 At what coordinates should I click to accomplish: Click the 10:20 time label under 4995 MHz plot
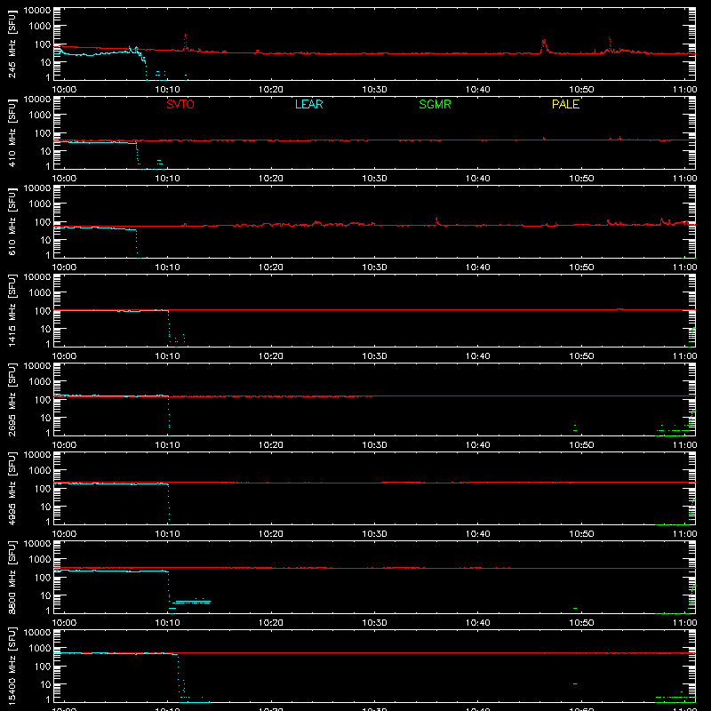click(271, 534)
